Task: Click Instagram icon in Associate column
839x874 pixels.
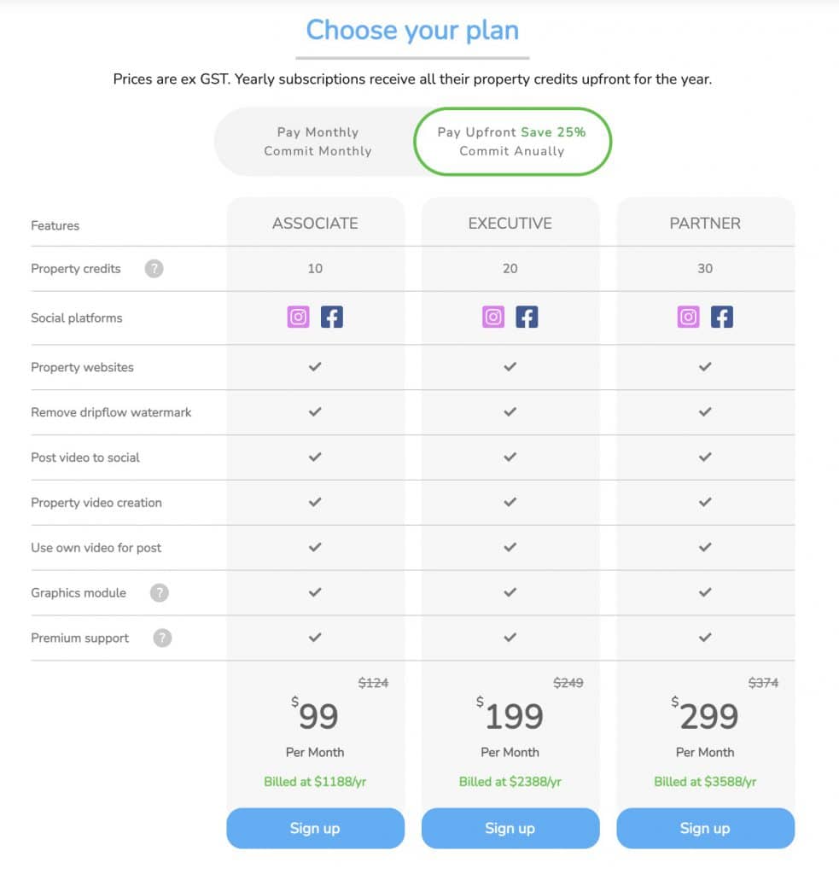Action: (298, 318)
